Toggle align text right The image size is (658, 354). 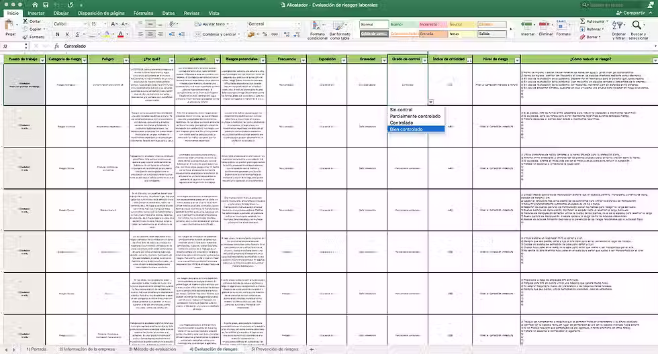(x=160, y=34)
